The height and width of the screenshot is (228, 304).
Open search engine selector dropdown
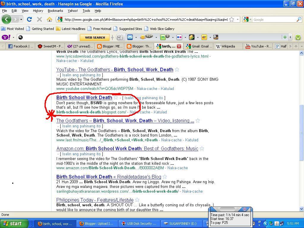pyautogui.click(x=250, y=19)
